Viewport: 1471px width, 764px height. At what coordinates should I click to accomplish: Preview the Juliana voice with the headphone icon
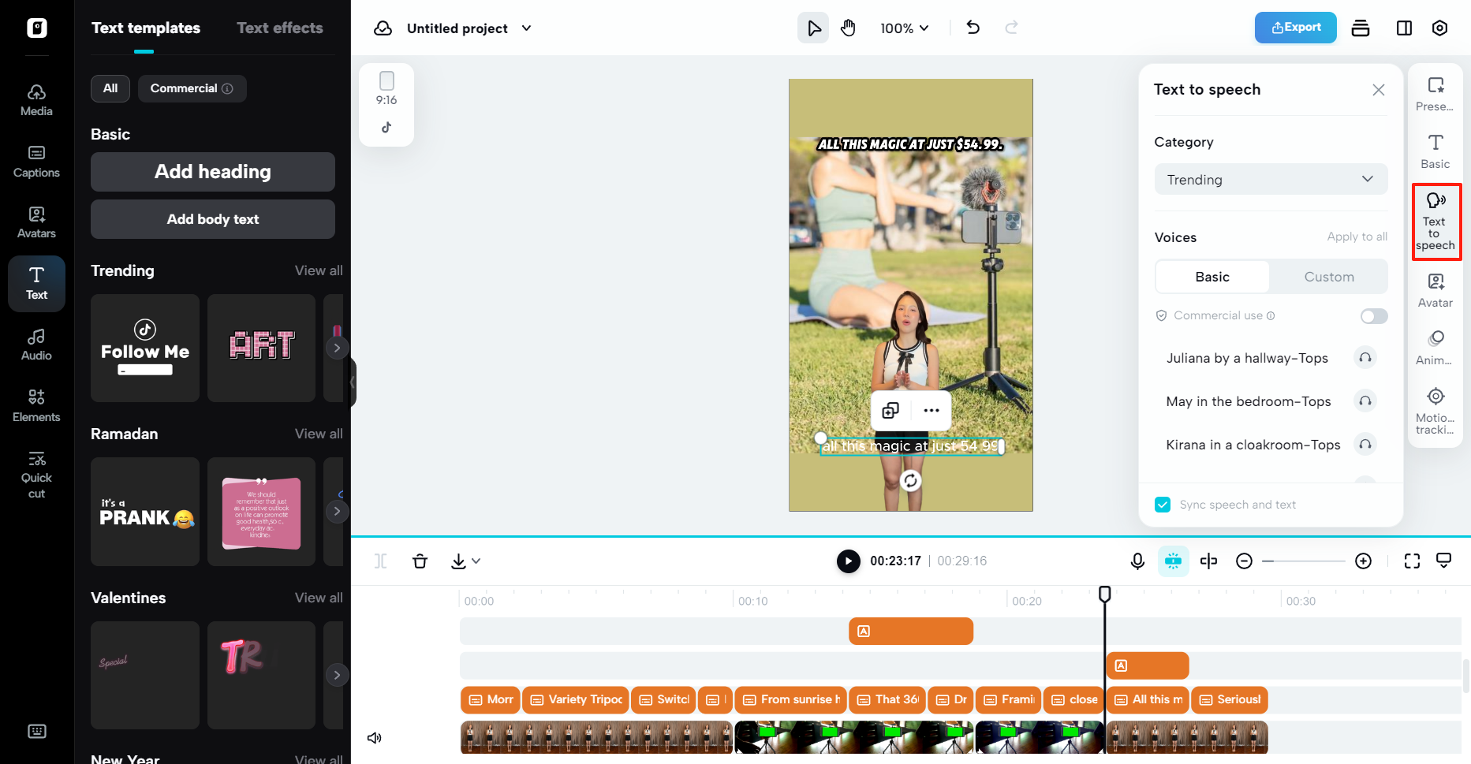[1365, 357]
